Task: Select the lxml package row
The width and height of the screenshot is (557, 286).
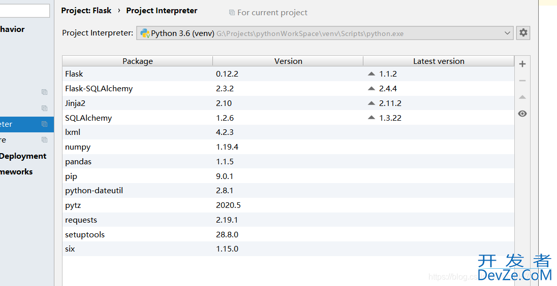Action: (x=288, y=132)
